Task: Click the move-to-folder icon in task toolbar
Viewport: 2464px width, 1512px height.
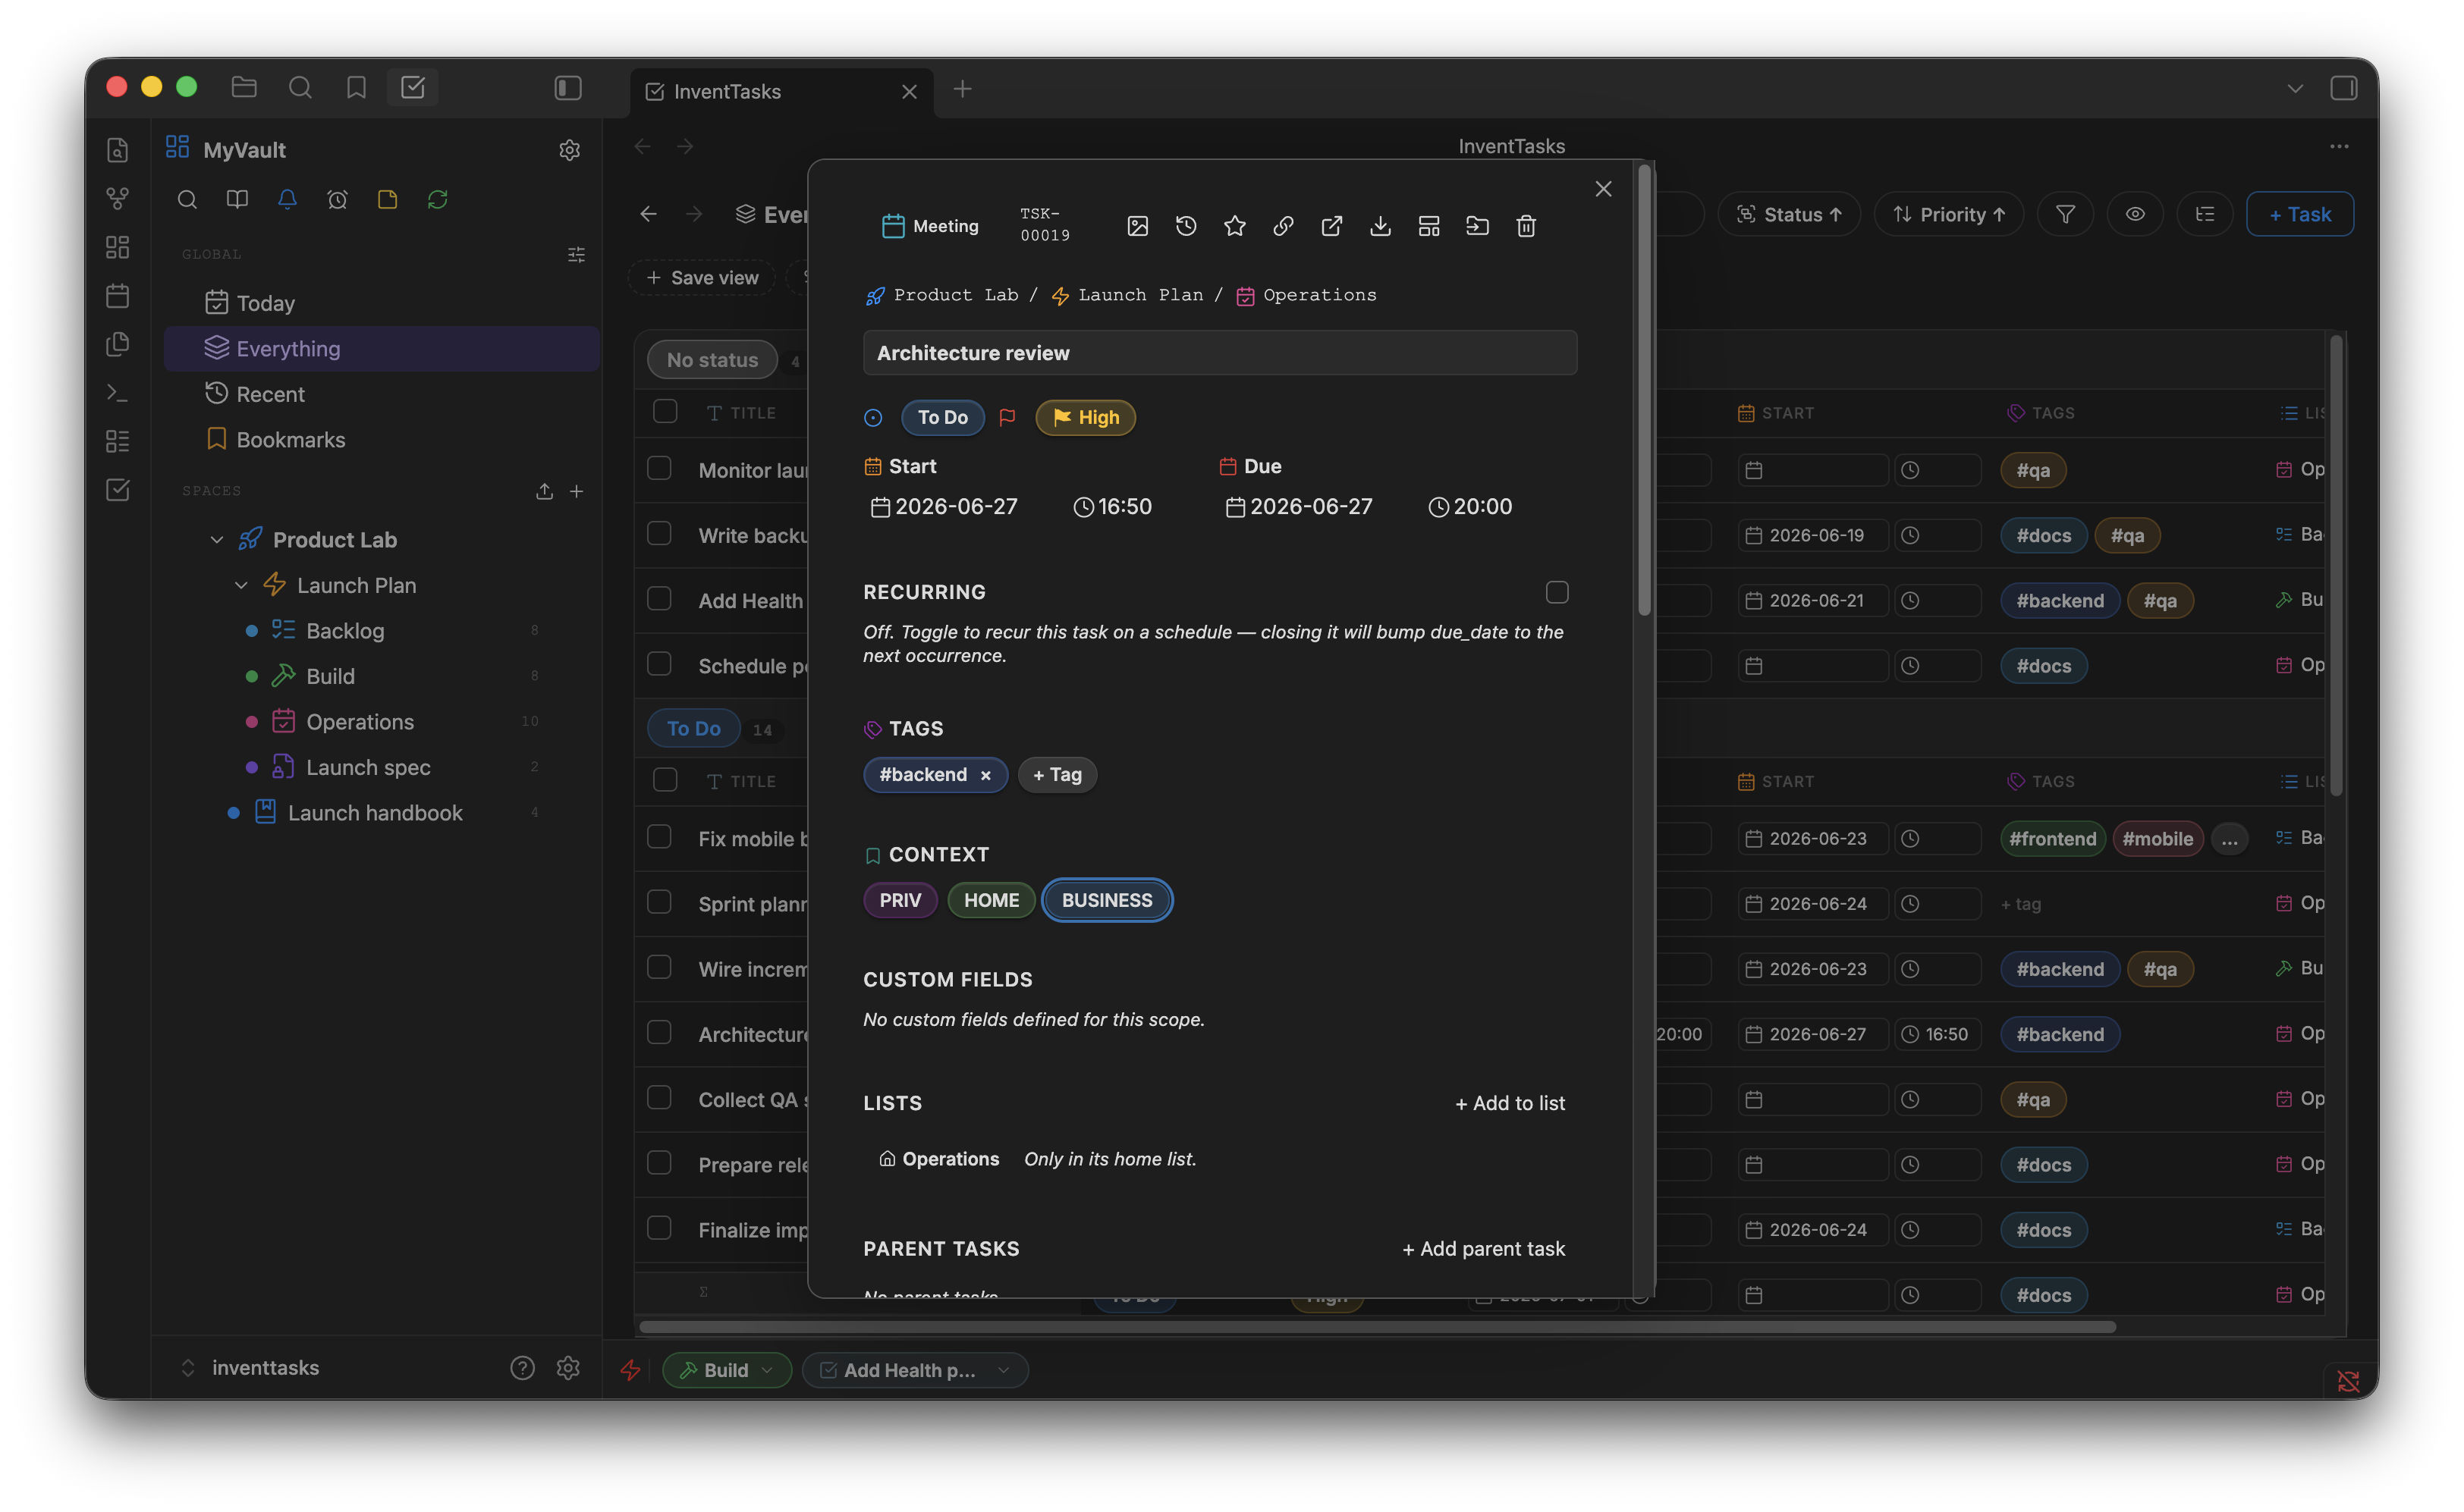Action: coord(1476,226)
